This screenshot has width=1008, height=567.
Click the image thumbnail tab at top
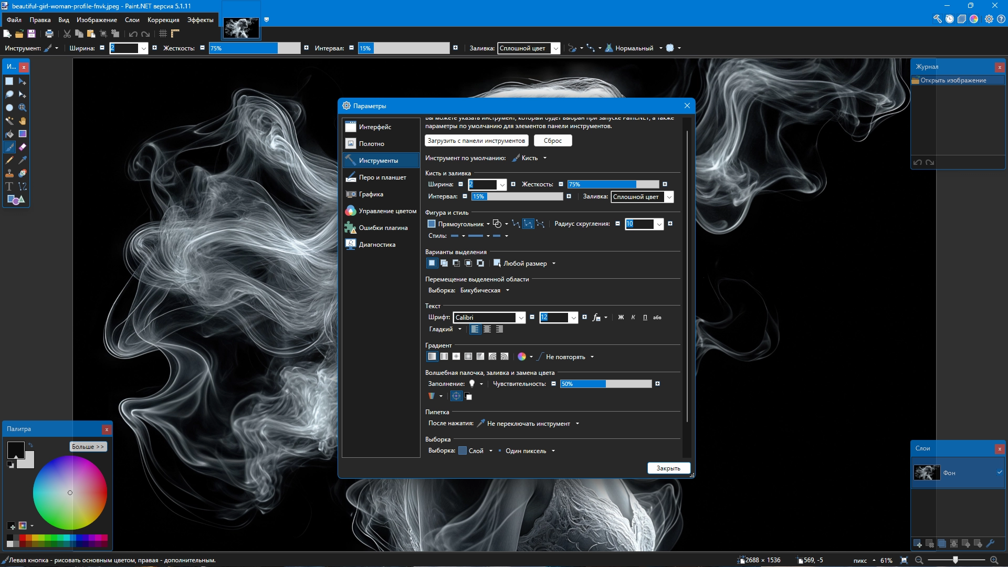pos(241,28)
